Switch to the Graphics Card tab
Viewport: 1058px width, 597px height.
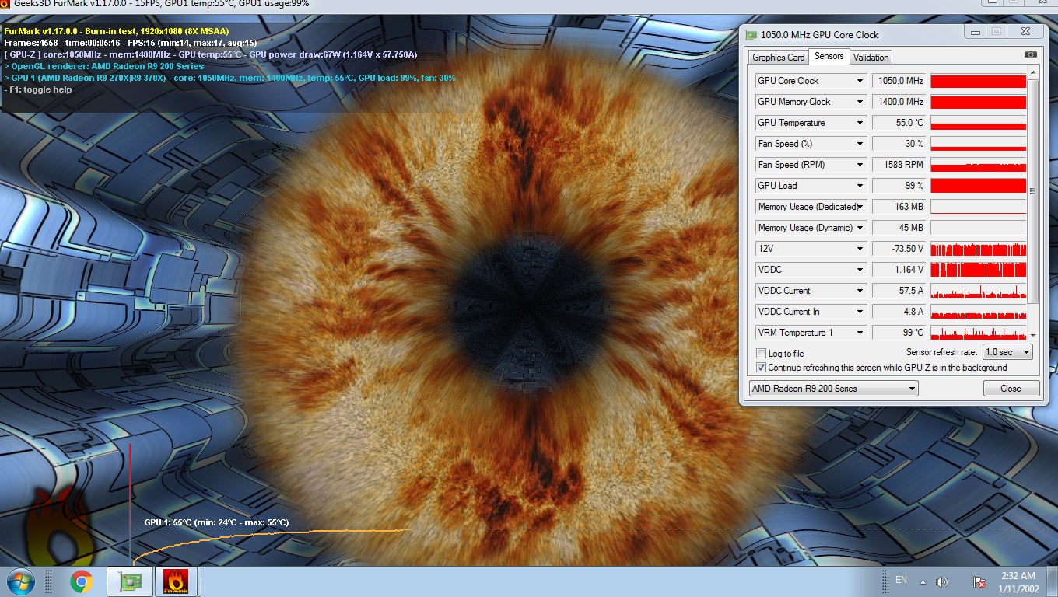pyautogui.click(x=778, y=57)
